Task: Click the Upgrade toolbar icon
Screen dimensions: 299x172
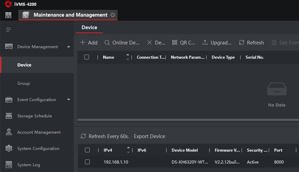Action: point(205,42)
